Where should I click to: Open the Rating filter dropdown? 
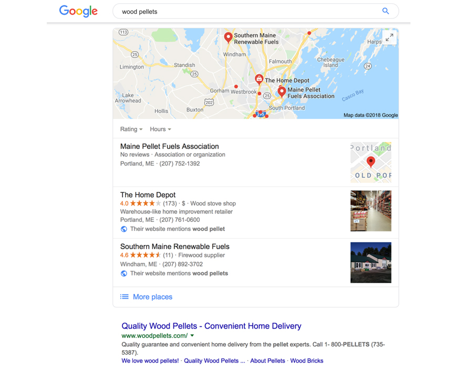click(131, 129)
